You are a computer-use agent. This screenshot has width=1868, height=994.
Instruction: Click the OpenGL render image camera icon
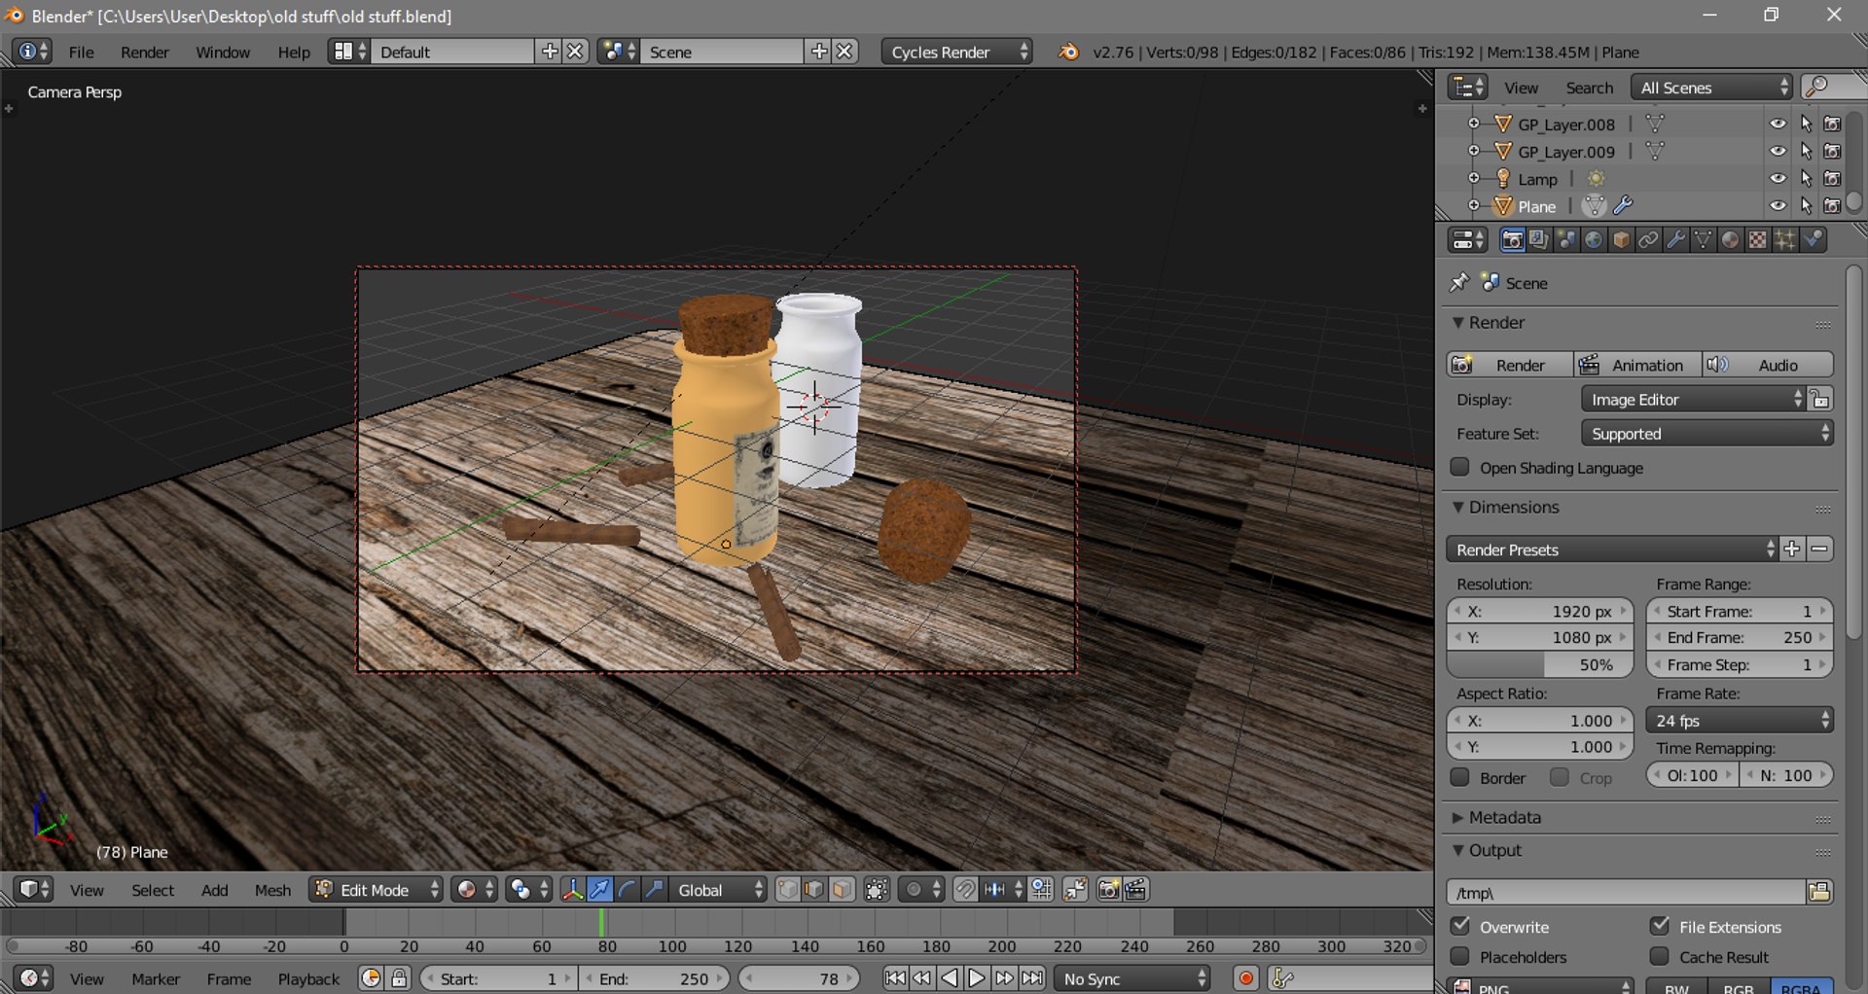1108,890
